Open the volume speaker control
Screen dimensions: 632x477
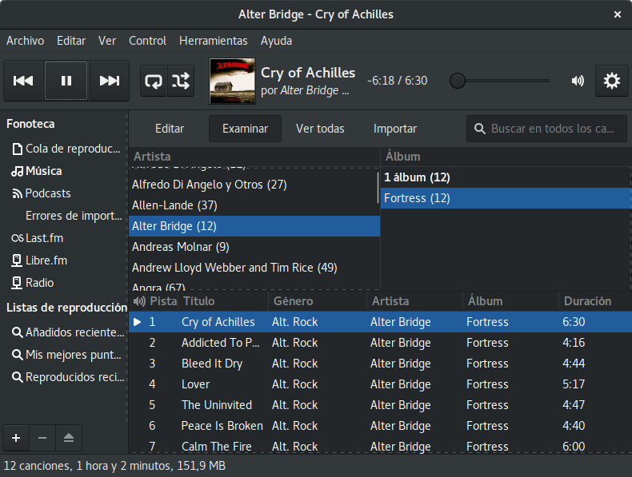pyautogui.click(x=578, y=81)
